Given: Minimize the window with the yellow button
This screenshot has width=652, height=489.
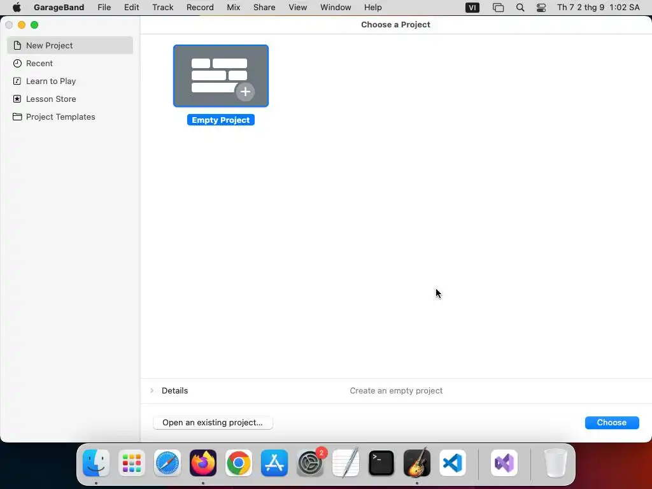Looking at the screenshot, I should tap(22, 25).
